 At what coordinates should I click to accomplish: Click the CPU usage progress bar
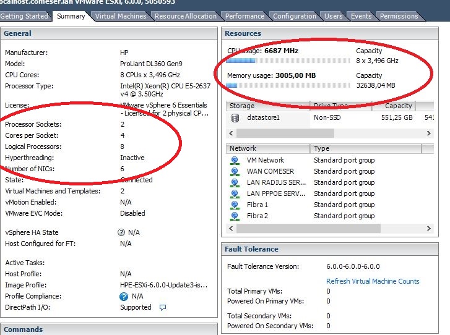click(288, 61)
